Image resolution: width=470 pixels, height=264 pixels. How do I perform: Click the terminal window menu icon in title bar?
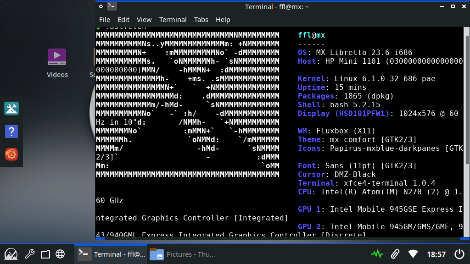tap(112, 6)
